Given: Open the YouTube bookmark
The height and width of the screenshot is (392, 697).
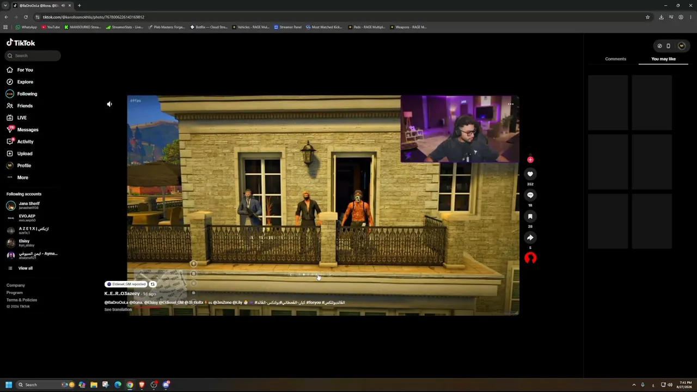Looking at the screenshot, I should pyautogui.click(x=51, y=27).
